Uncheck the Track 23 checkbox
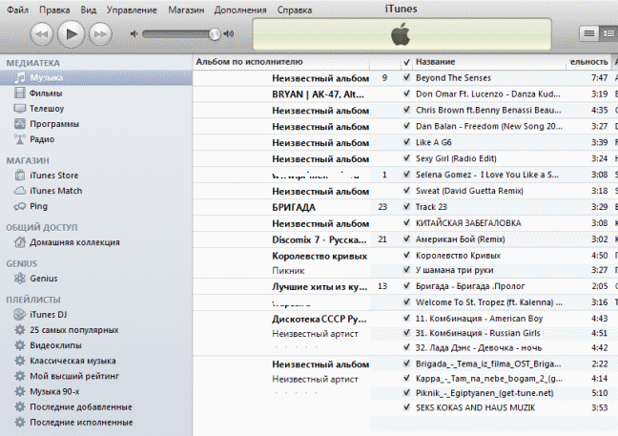Screen dimensions: 618x436 [406, 207]
